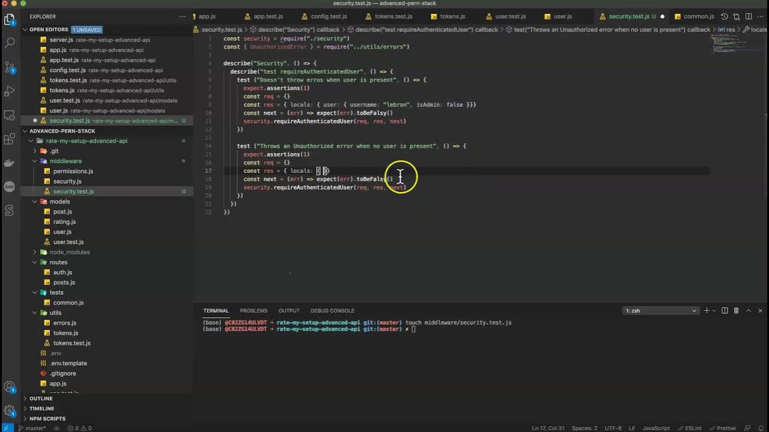Image resolution: width=769 pixels, height=432 pixels.
Task: Click the notifications bell in status bar
Action: (x=760, y=428)
